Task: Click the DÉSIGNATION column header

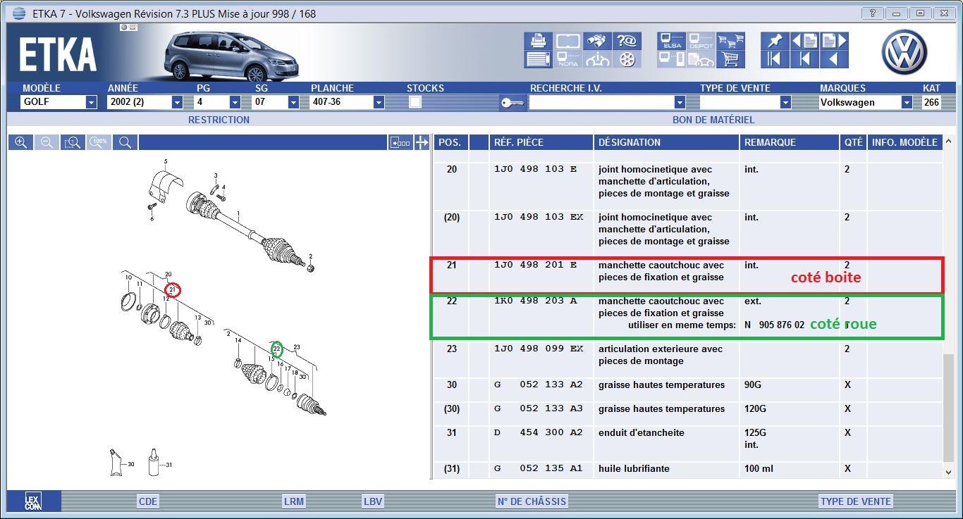Action: 666,142
